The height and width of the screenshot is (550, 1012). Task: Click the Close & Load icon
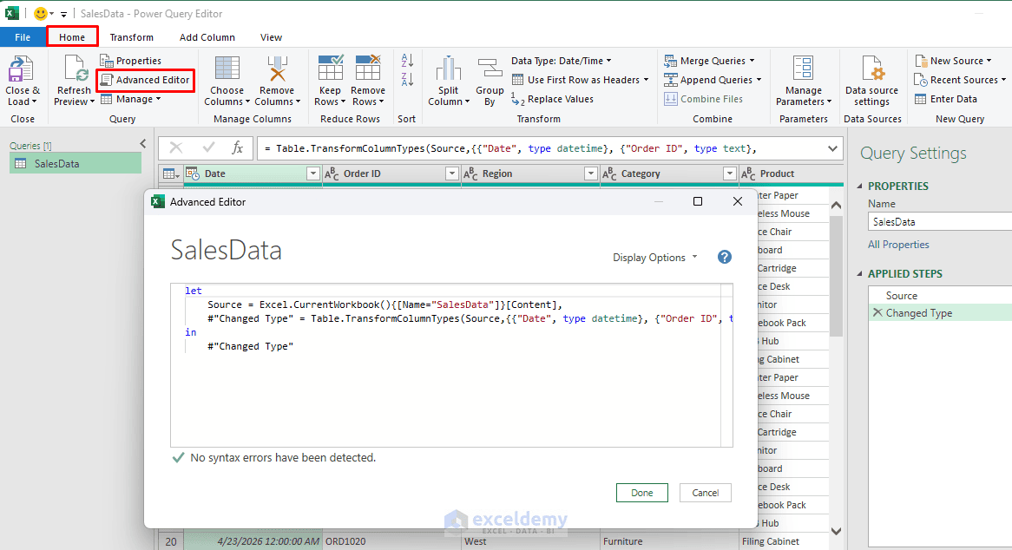[23, 69]
